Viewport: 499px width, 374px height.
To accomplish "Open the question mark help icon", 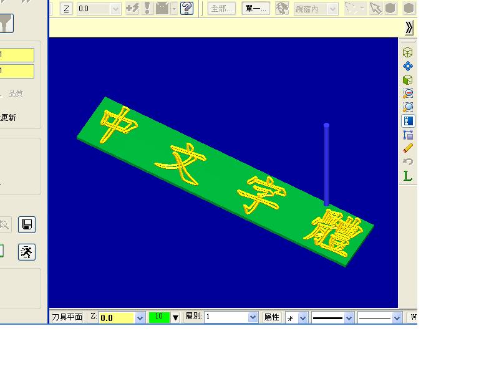I will click(x=187, y=9).
